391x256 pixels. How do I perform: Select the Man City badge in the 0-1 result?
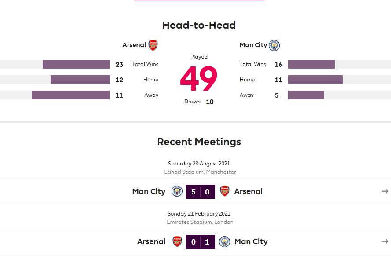224,241
